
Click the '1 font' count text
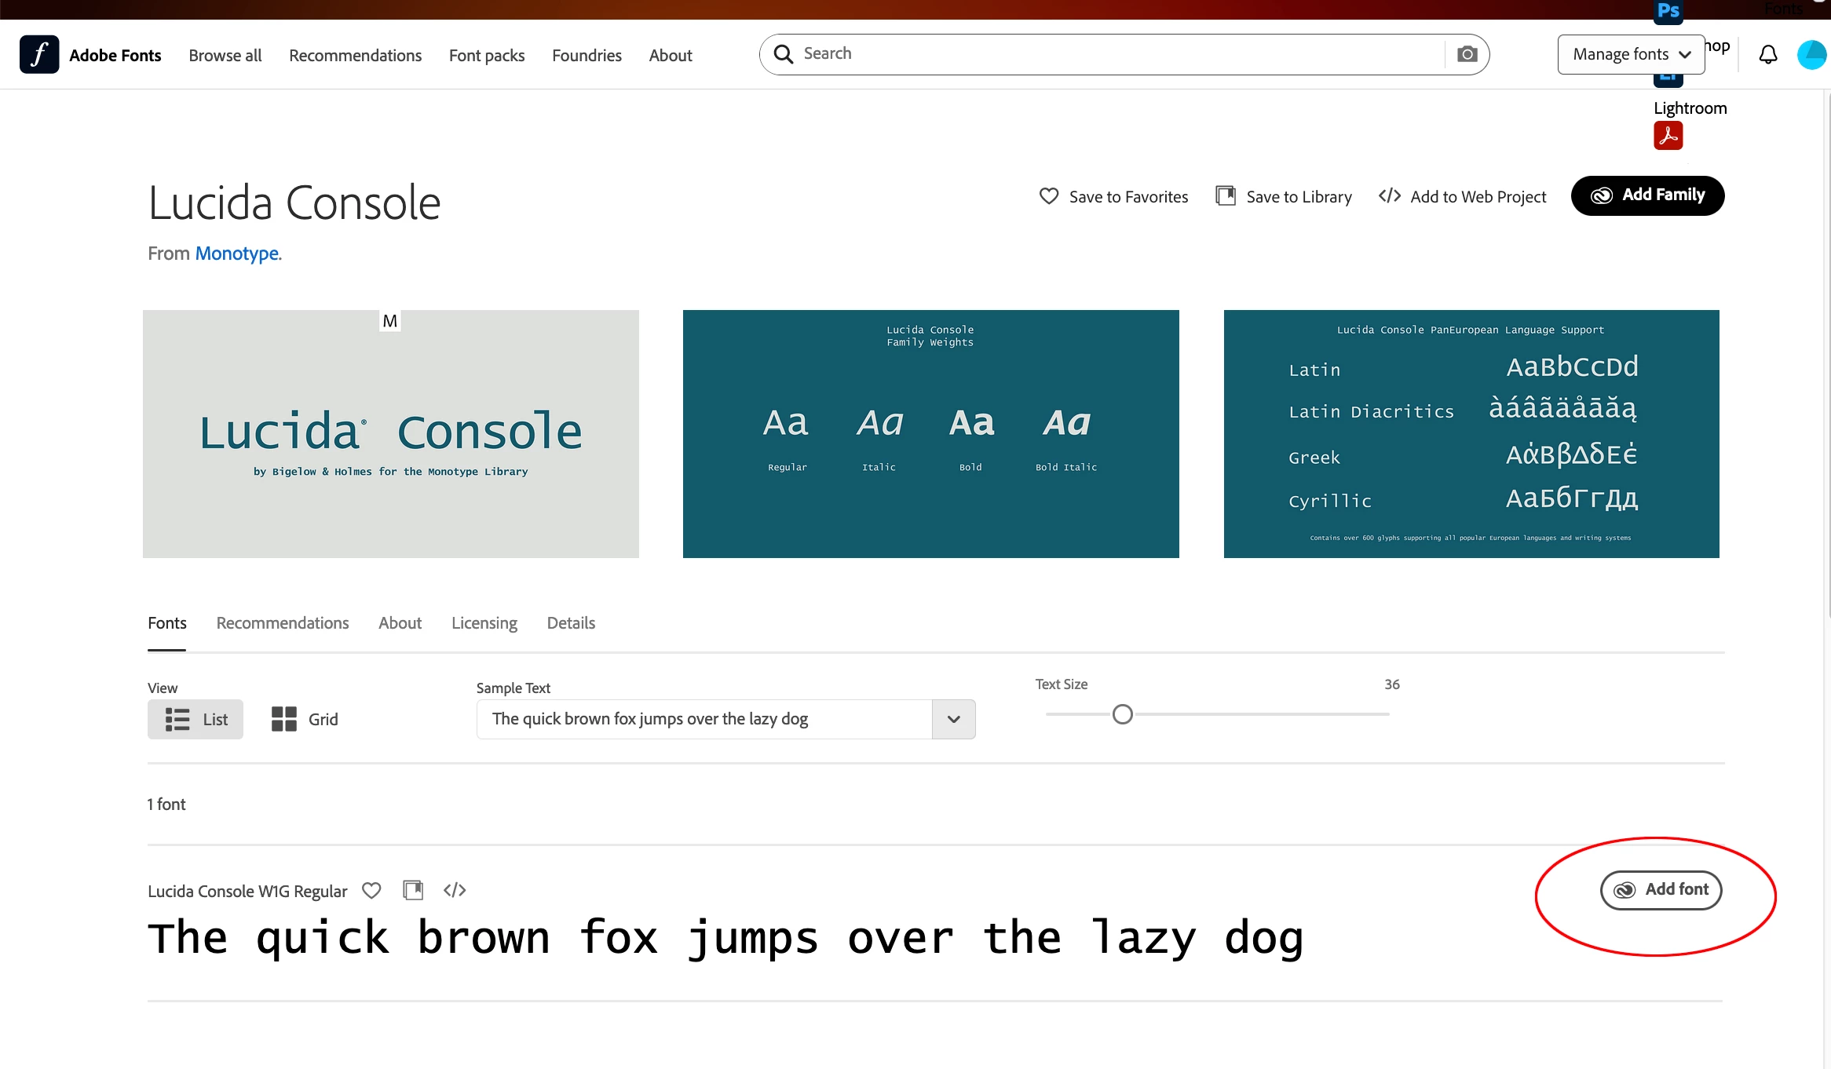166,804
